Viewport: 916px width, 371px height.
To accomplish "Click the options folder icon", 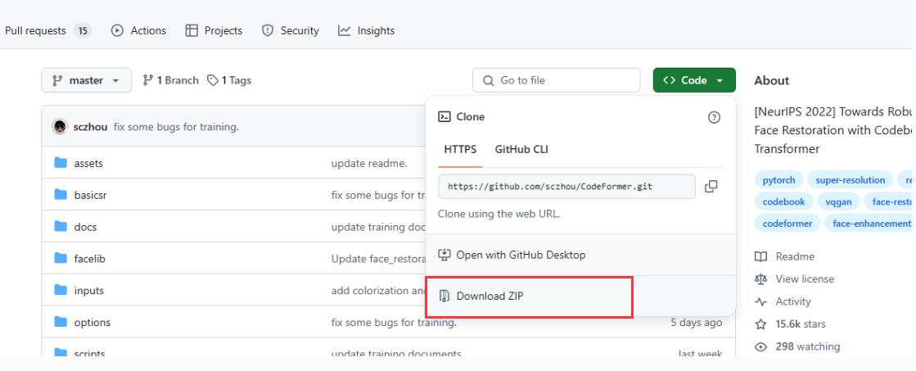I will [61, 321].
